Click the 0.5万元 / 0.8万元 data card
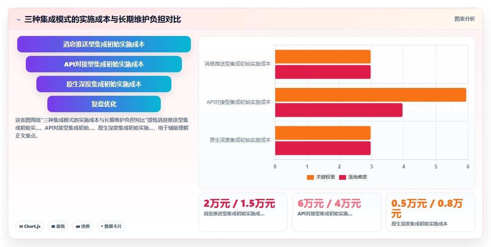This screenshot has height=247, width=491. (x=430, y=212)
